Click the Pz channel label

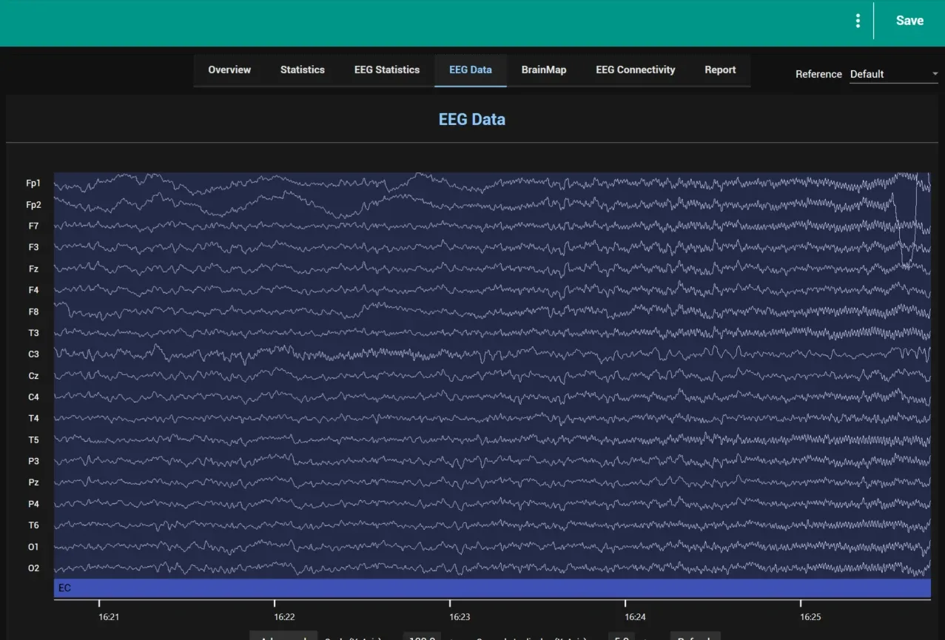pos(34,482)
